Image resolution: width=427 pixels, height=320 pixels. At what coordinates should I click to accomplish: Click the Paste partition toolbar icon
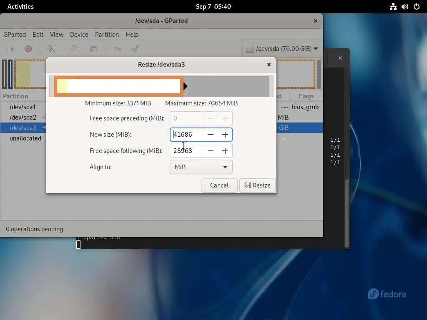coord(94,49)
